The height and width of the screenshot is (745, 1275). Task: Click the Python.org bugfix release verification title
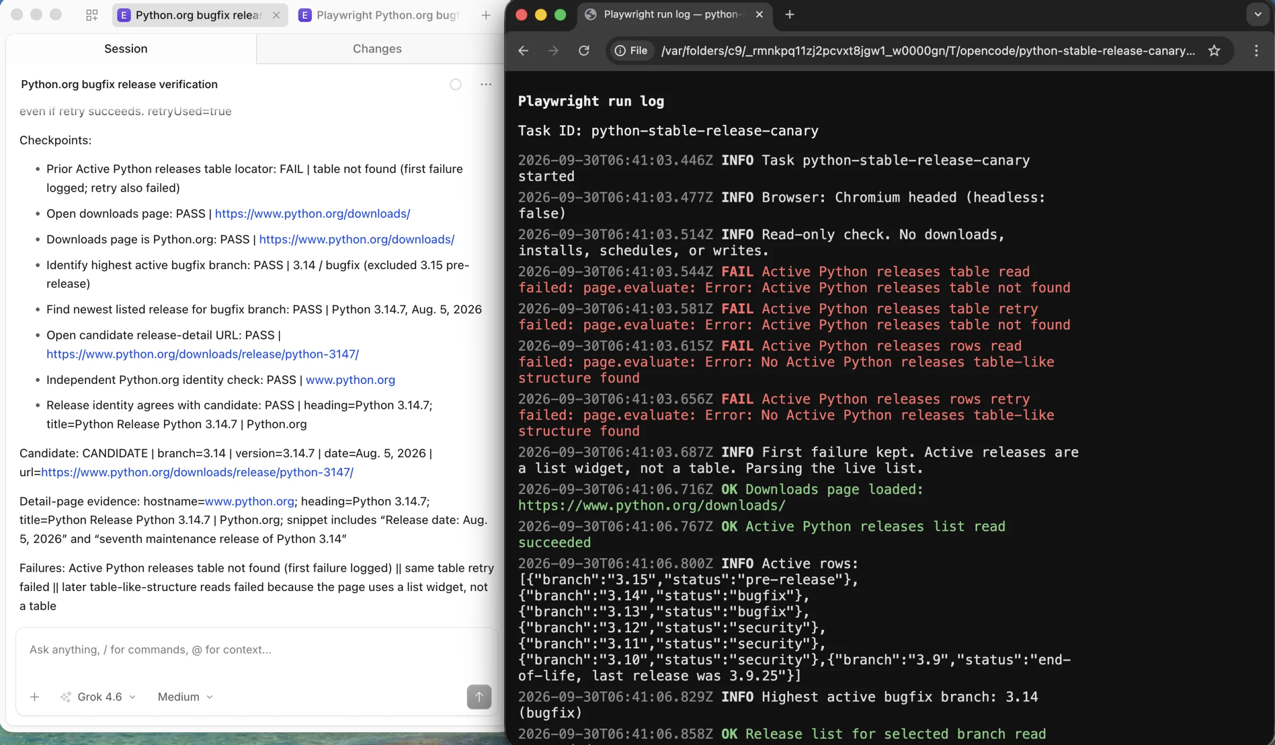(x=119, y=84)
